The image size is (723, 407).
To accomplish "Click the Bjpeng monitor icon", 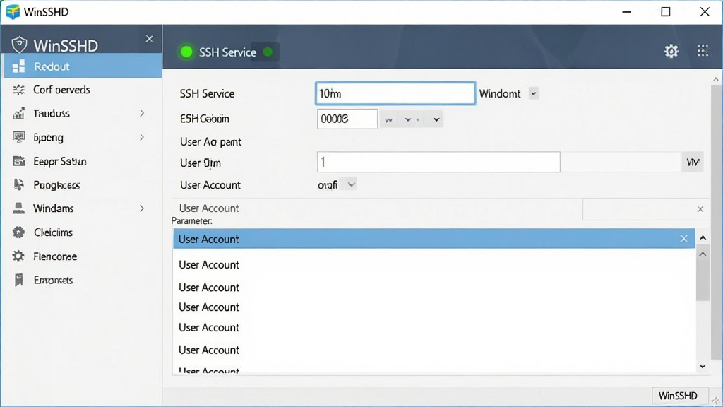I will 19,137.
